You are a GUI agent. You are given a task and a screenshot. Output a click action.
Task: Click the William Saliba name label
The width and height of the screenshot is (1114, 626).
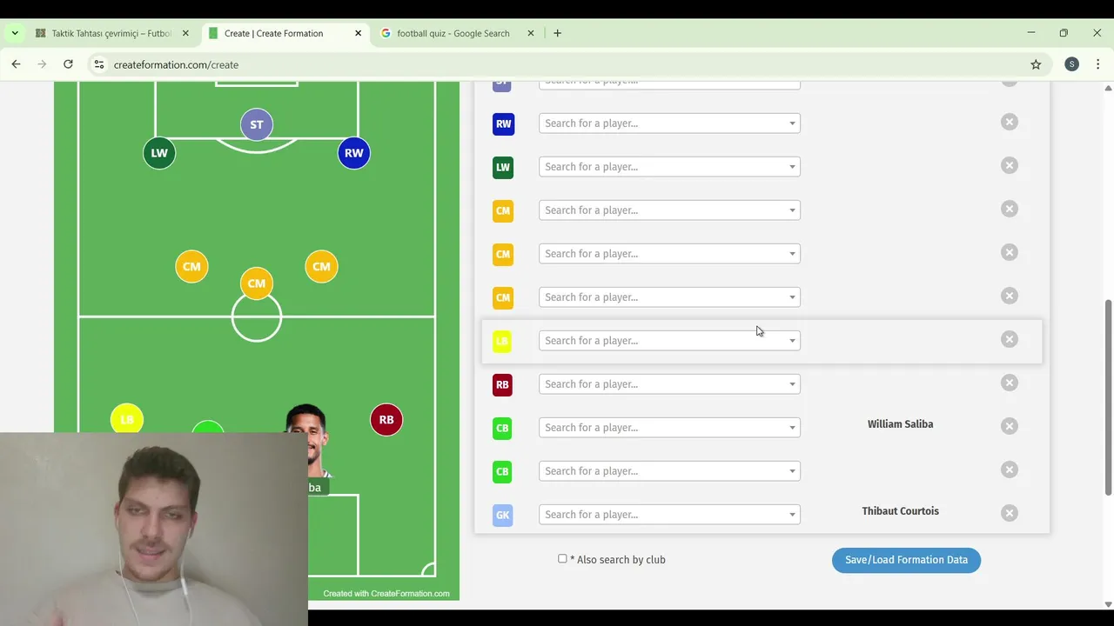click(900, 424)
